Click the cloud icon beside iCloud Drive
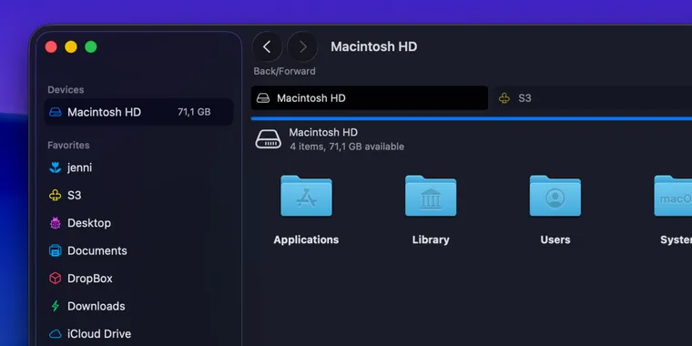The height and width of the screenshot is (346, 692). 56,333
